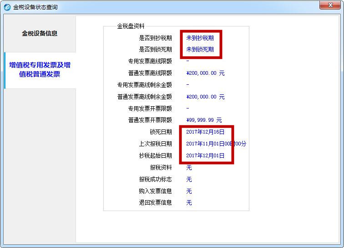Click the 专用发票开票限额 label
This screenshot has width=344, height=248.
(x=150, y=108)
